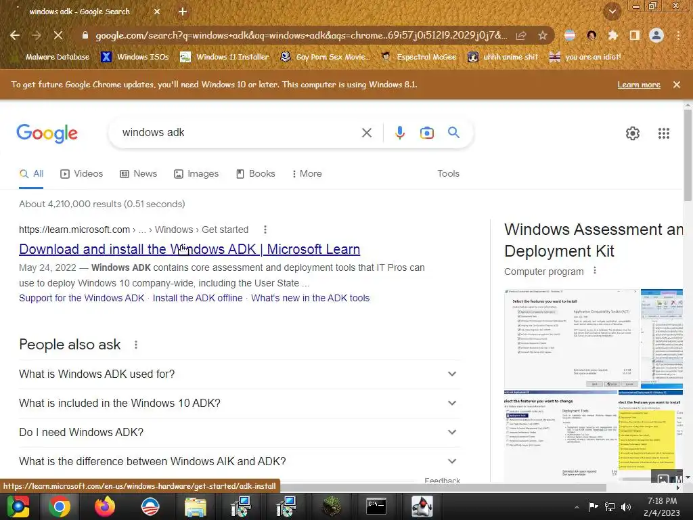Open the Windows ISOs bookmark
Screen dimensions: 693x520
[135, 57]
